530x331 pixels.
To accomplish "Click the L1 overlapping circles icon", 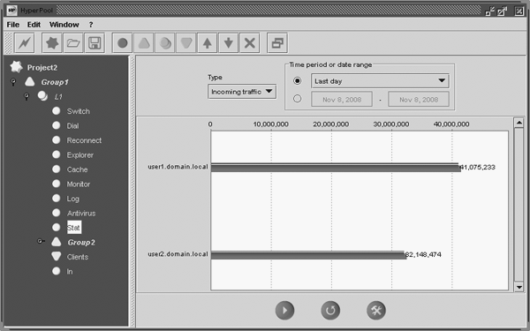I will point(42,96).
